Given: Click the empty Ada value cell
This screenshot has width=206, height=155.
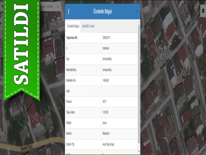Looking at the screenshot, I should (x=119, y=91).
